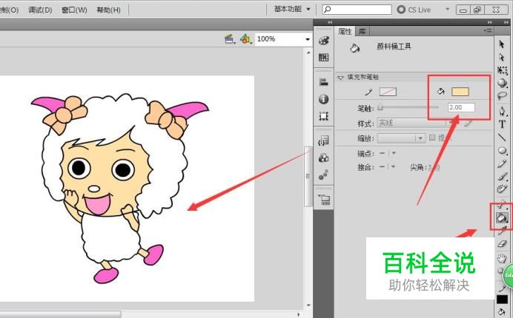The image size is (513, 318).
Task: Open the Properties panel options menu
Action: coord(488,30)
